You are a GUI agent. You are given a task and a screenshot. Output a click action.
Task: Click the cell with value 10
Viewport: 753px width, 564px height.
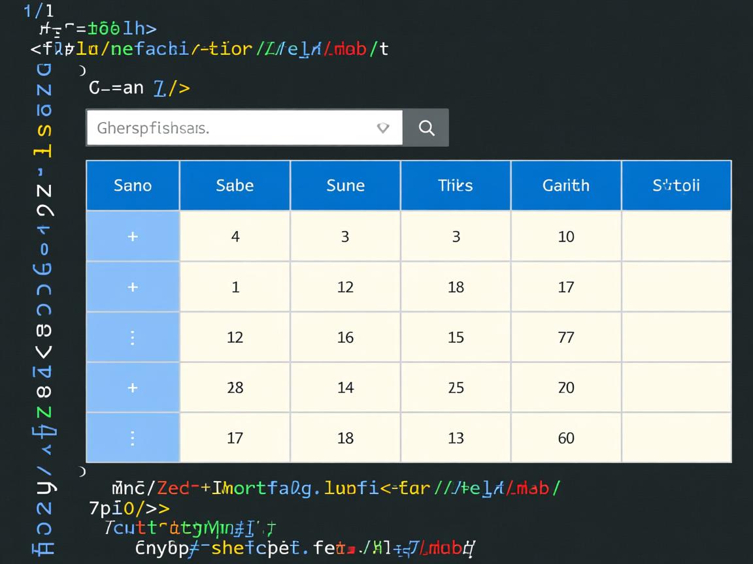(x=566, y=236)
